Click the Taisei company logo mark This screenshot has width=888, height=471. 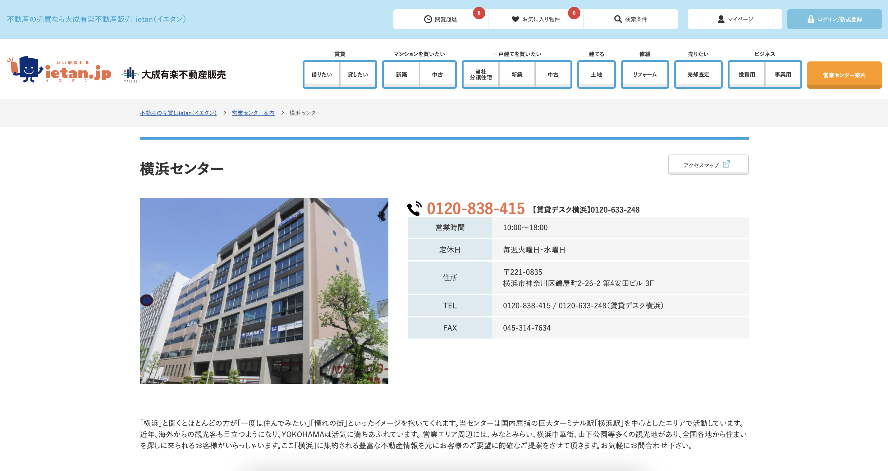tap(130, 74)
